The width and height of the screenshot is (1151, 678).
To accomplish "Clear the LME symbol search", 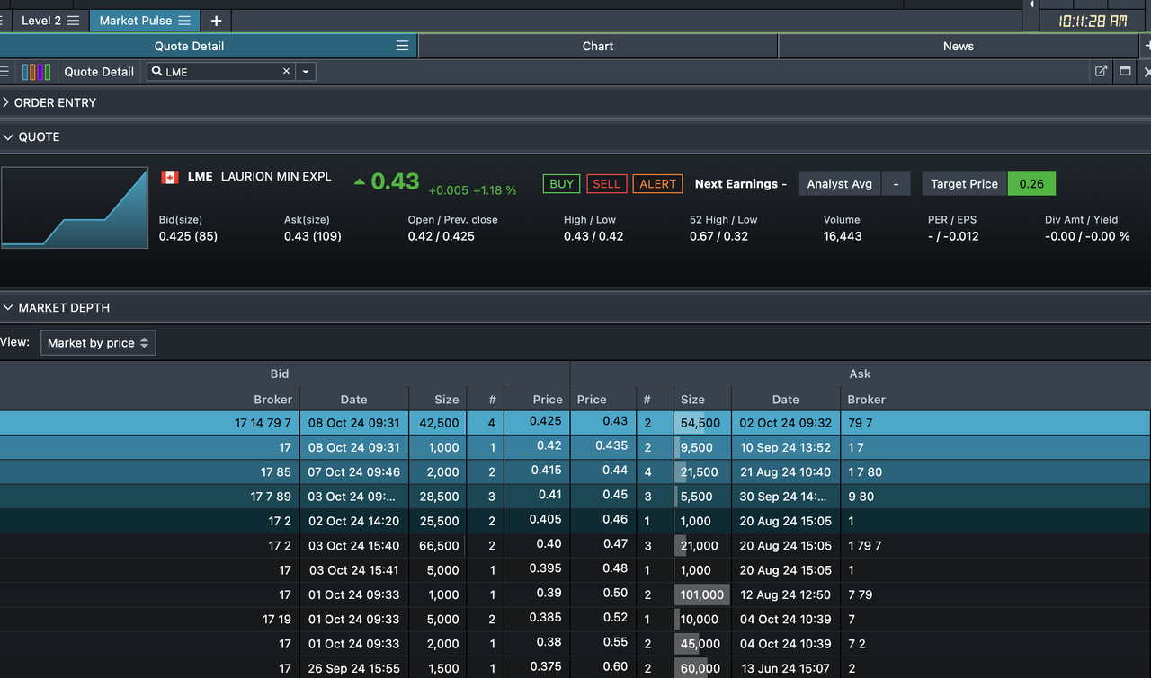I will coord(287,71).
